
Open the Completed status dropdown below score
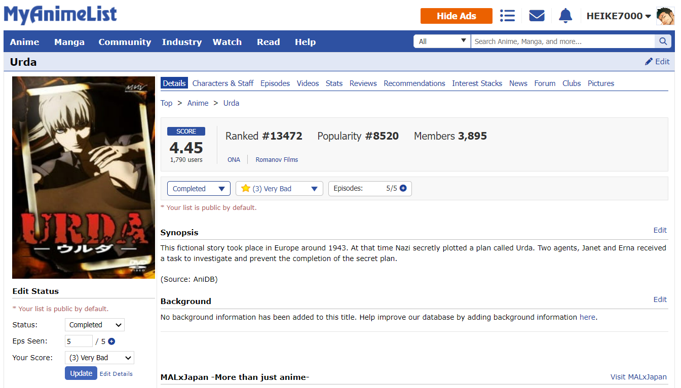click(x=199, y=189)
